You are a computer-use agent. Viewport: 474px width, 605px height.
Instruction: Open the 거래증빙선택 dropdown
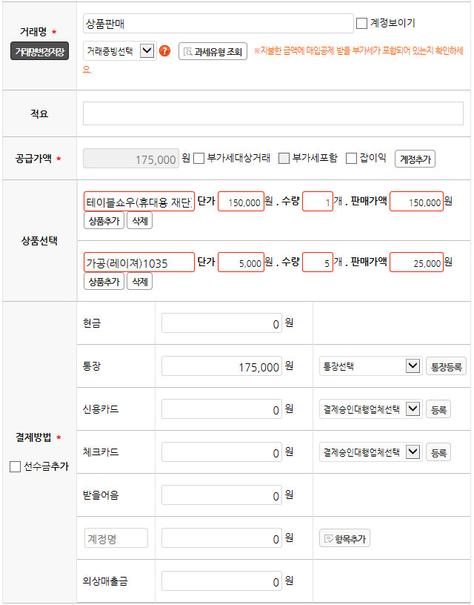coord(119,51)
